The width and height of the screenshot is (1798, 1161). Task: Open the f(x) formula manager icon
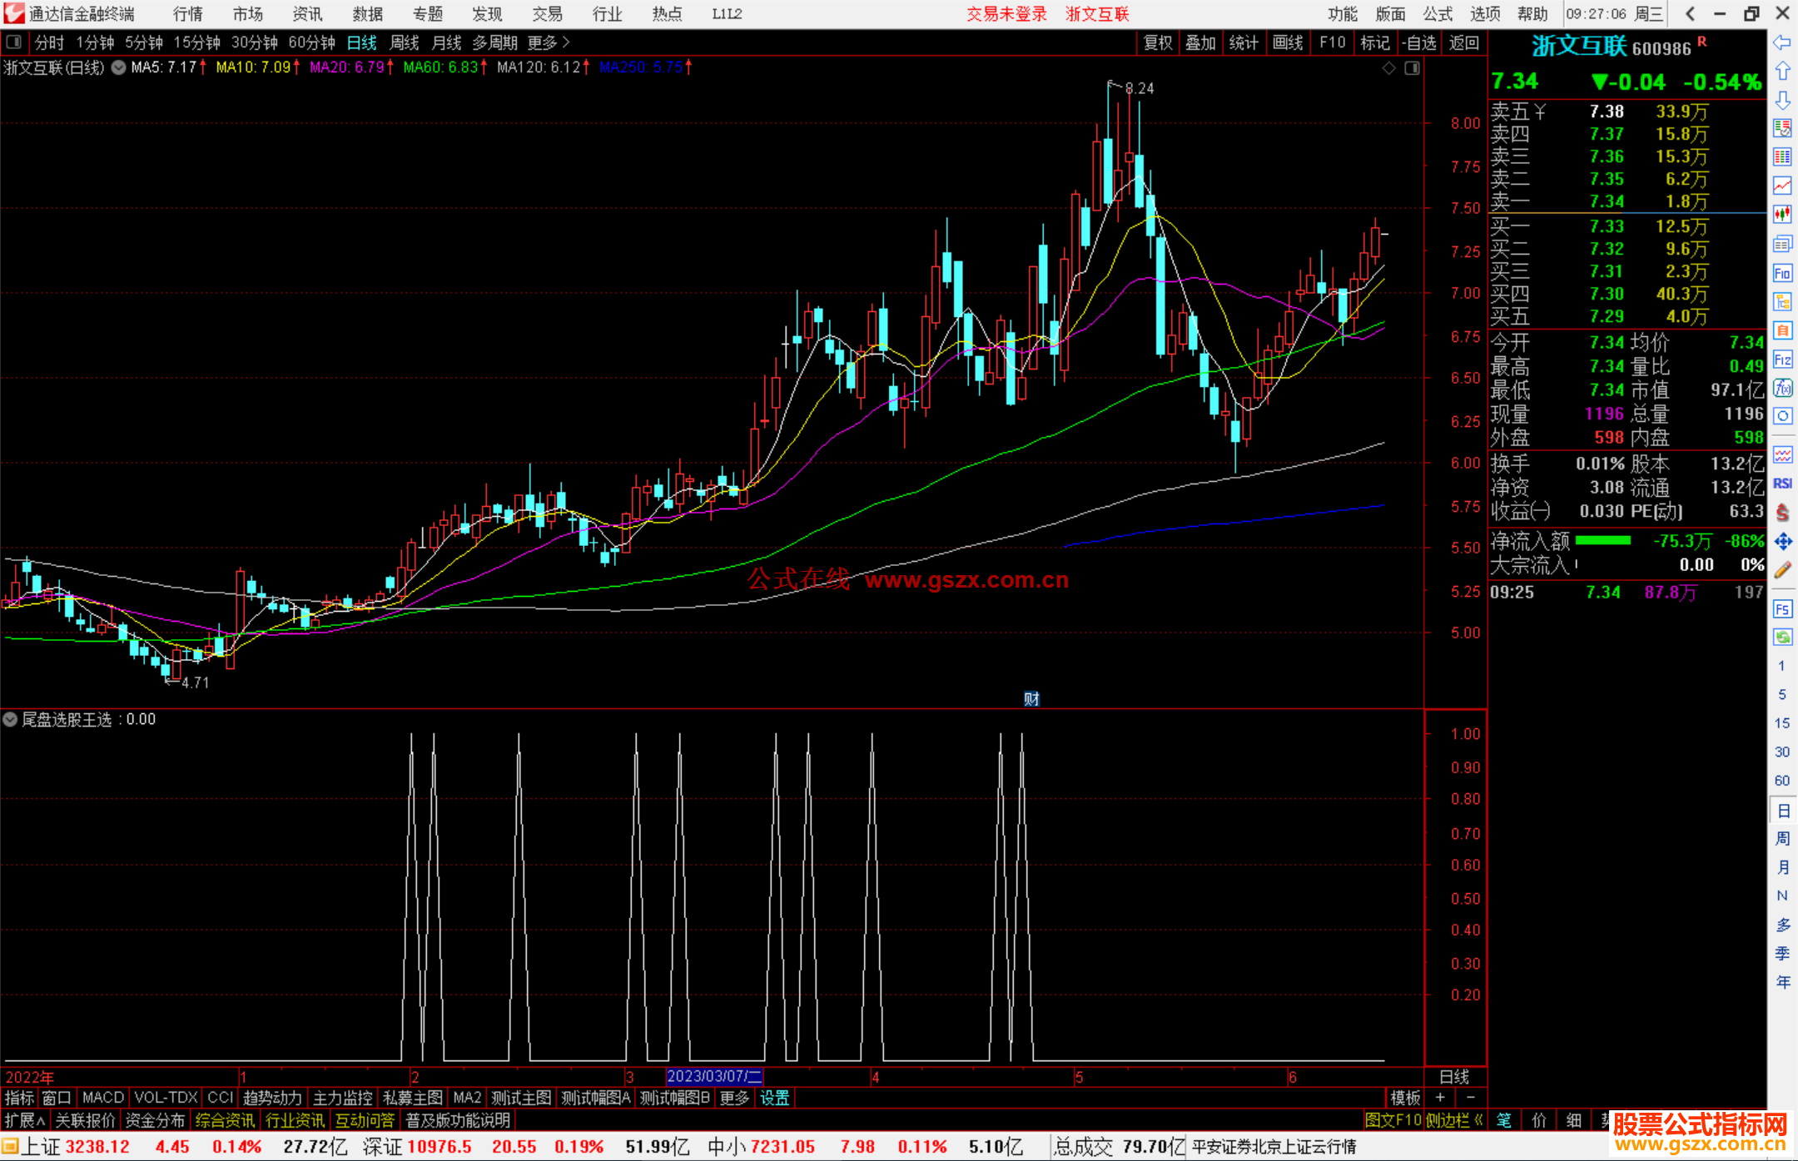tap(1782, 388)
